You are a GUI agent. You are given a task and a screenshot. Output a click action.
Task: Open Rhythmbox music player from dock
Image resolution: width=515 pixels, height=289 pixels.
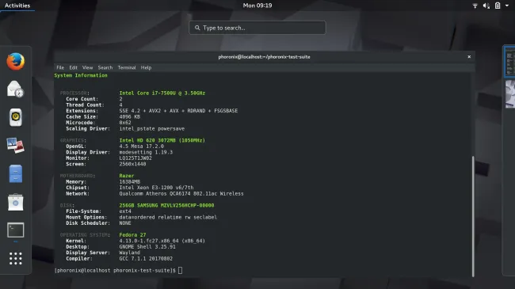coord(15,117)
